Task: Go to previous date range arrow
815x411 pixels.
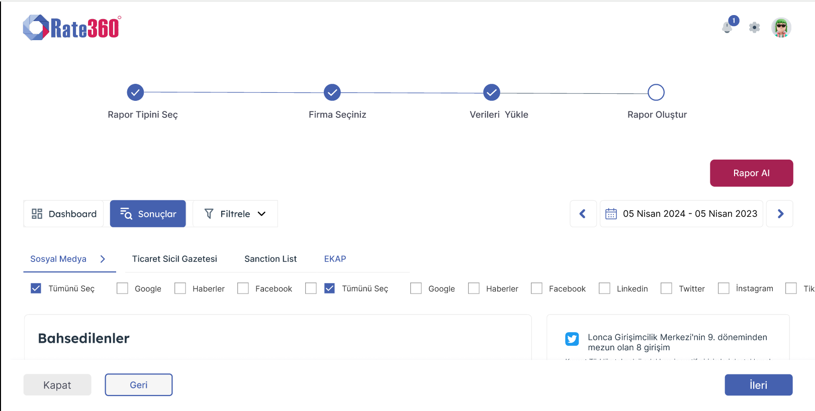Action: (583, 214)
